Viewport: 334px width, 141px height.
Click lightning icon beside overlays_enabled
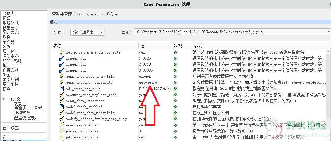point(62,125)
